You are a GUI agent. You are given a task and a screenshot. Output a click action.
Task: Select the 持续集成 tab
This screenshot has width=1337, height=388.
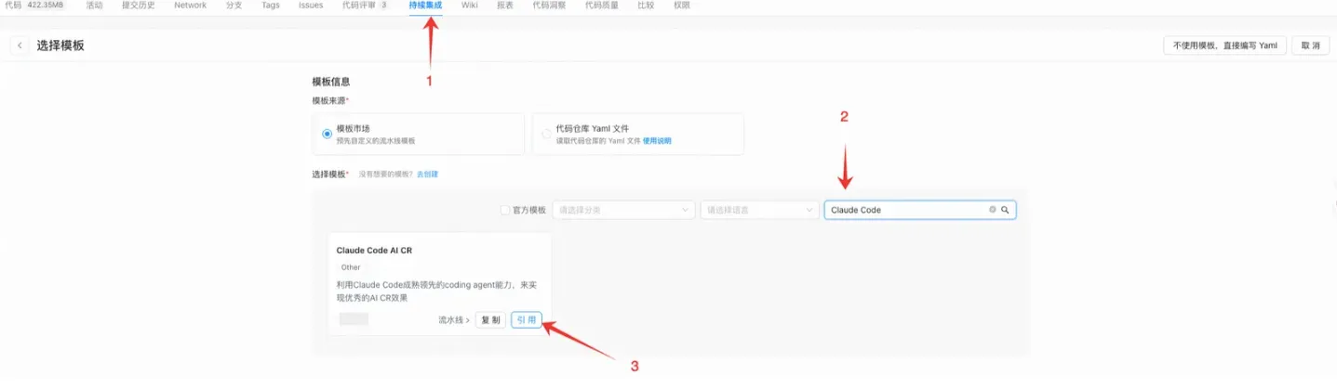tap(425, 6)
